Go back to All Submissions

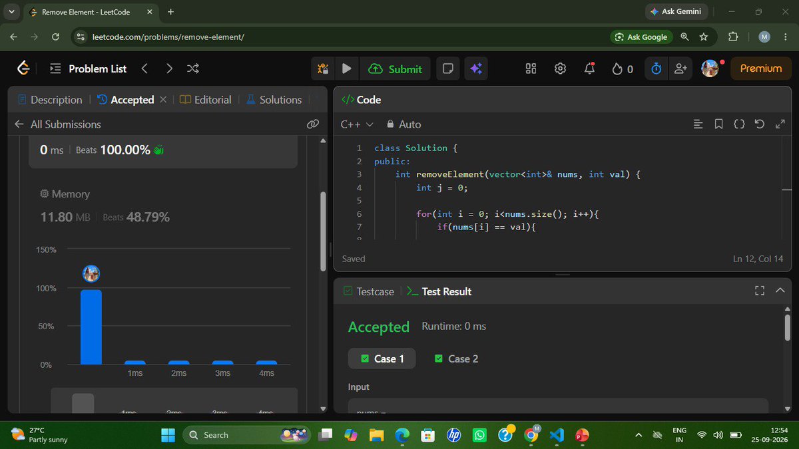point(57,124)
